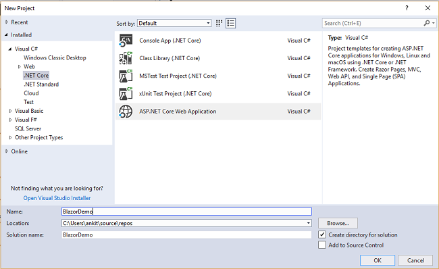Viewport: 439px width, 269px height.
Task: Click the Solution name text field
Action: pos(186,235)
